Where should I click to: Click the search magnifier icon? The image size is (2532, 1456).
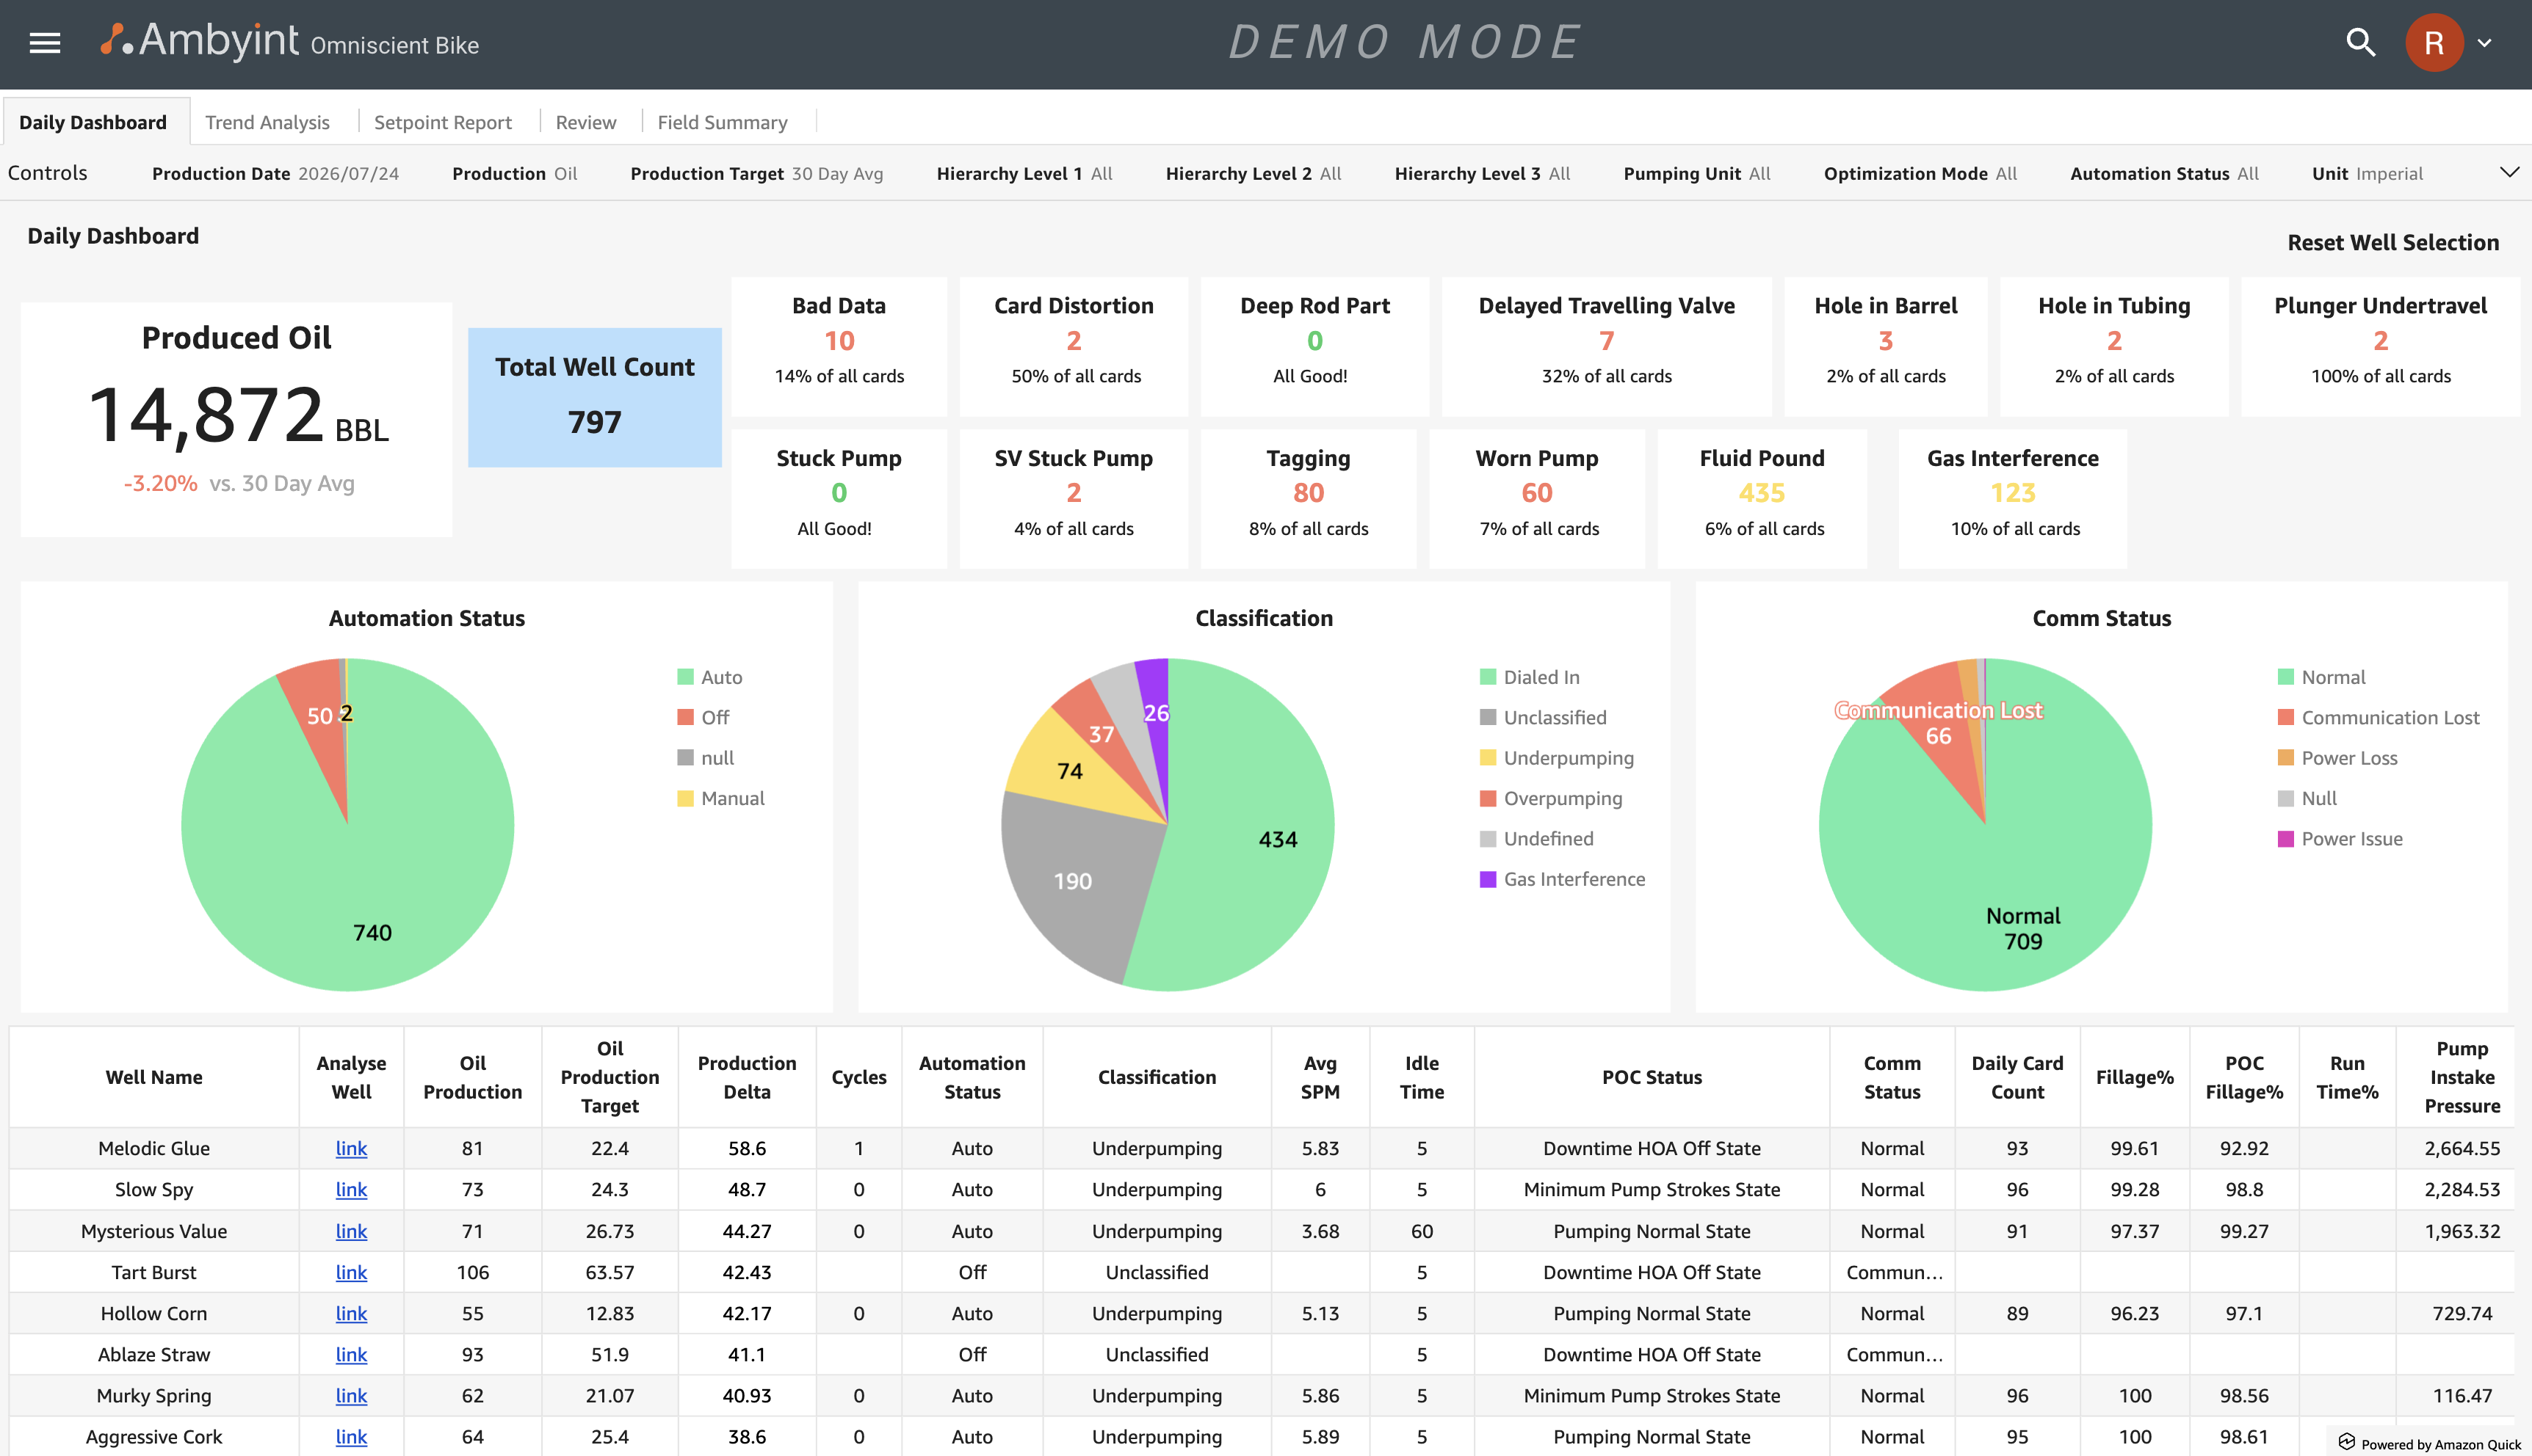(x=2360, y=43)
